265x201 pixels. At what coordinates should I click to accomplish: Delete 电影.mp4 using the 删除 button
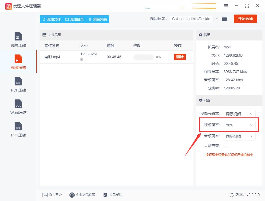pos(180,57)
